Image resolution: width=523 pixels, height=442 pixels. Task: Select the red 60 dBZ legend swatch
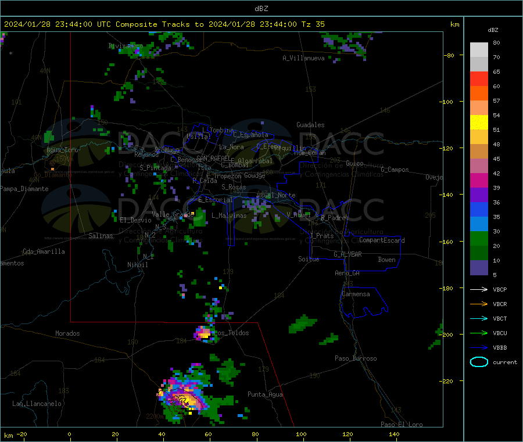pos(479,78)
